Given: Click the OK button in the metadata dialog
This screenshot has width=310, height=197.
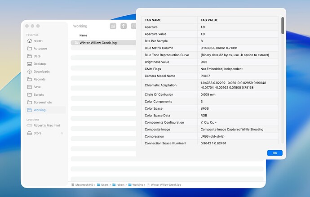Looking at the screenshot, I should tap(275, 153).
